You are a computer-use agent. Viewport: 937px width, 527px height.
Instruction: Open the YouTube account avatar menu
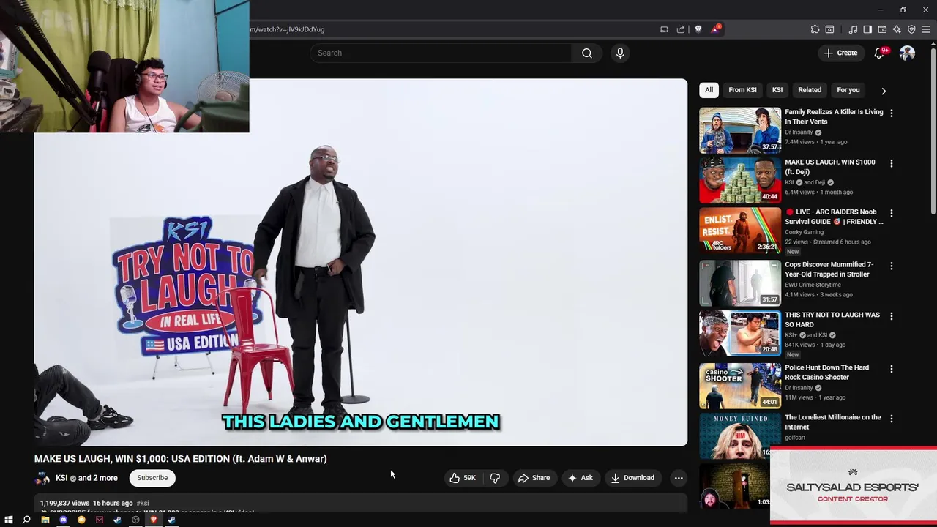(907, 53)
